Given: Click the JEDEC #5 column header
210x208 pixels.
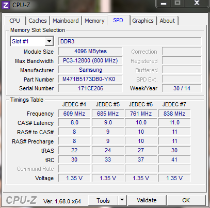Looking at the screenshot, I should (108, 104).
